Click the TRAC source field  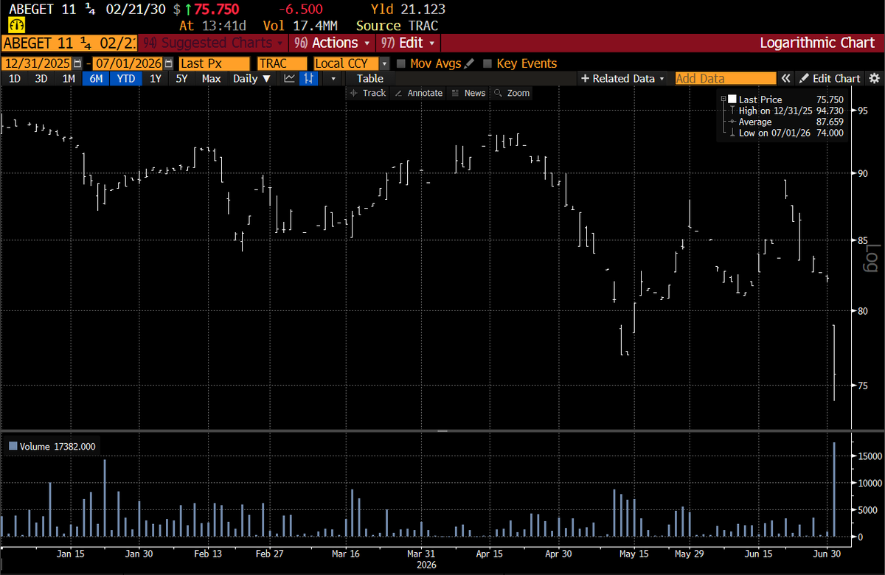282,64
